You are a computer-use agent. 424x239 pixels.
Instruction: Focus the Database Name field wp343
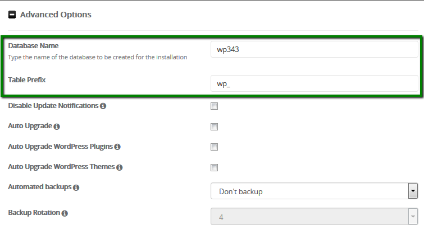click(314, 49)
